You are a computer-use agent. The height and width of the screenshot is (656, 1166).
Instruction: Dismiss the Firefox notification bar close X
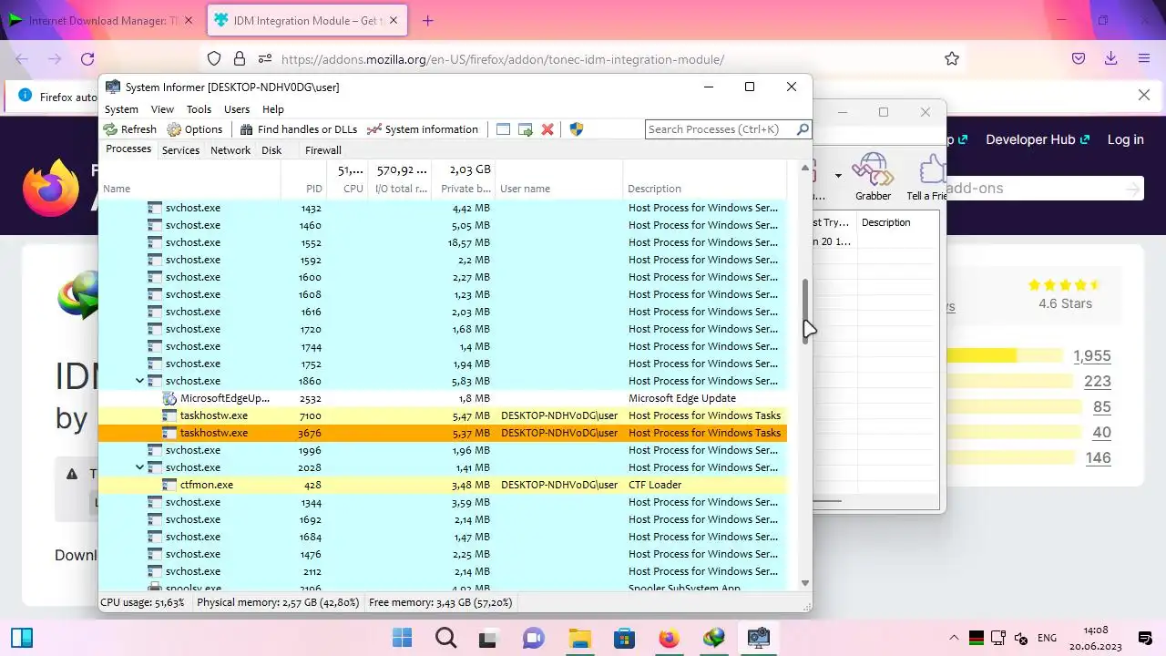click(1144, 95)
